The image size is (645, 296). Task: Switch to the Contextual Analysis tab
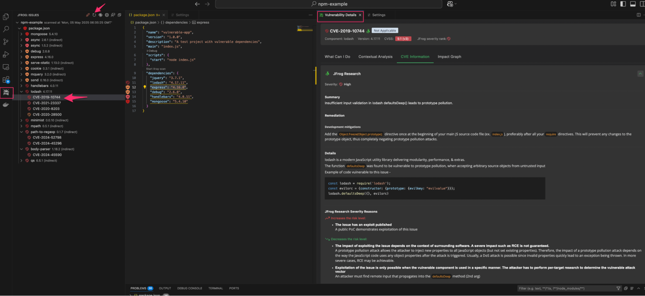coord(375,57)
